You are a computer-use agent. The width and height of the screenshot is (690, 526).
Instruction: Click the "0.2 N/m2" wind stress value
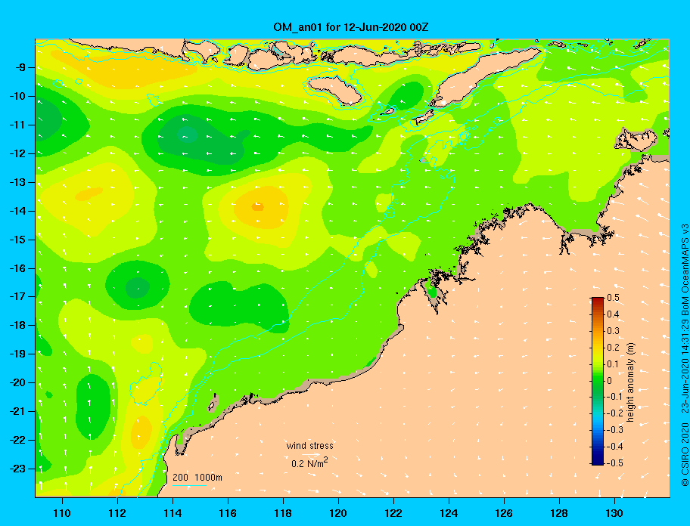[309, 463]
